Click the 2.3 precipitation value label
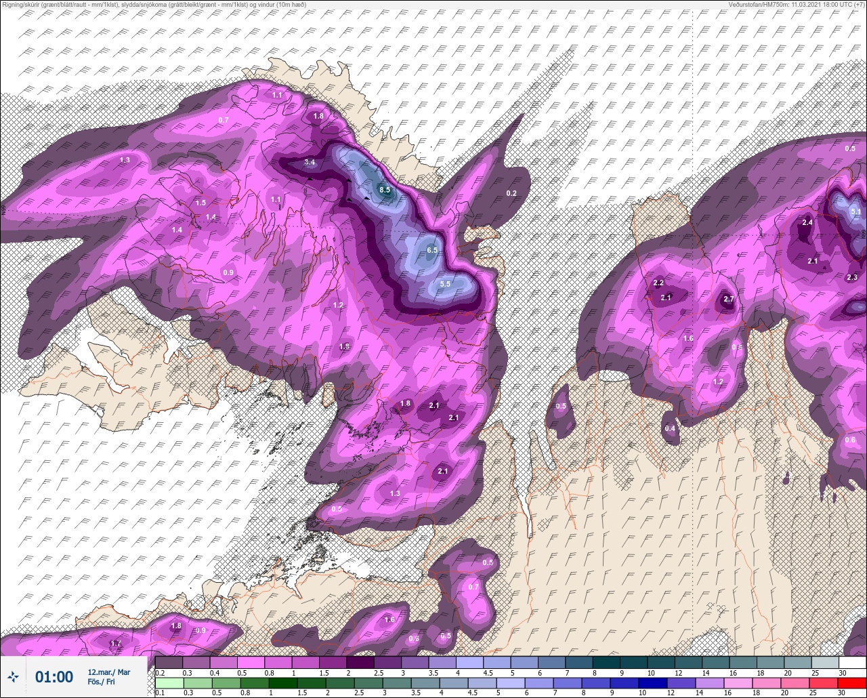Viewport: 867px width, 698px height. pyautogui.click(x=852, y=277)
